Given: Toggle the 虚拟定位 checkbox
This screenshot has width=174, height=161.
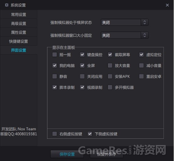Looking at the screenshot, I should pos(141,55).
